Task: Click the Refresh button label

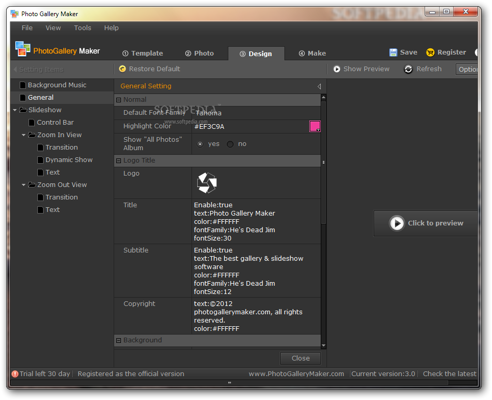Action: [x=429, y=69]
